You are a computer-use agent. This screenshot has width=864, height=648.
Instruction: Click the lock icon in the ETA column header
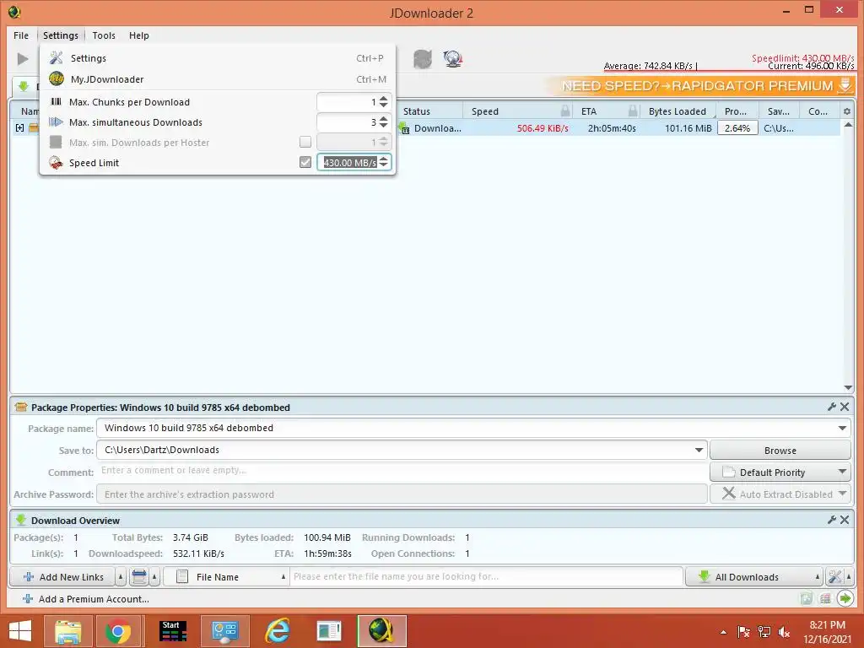633,111
